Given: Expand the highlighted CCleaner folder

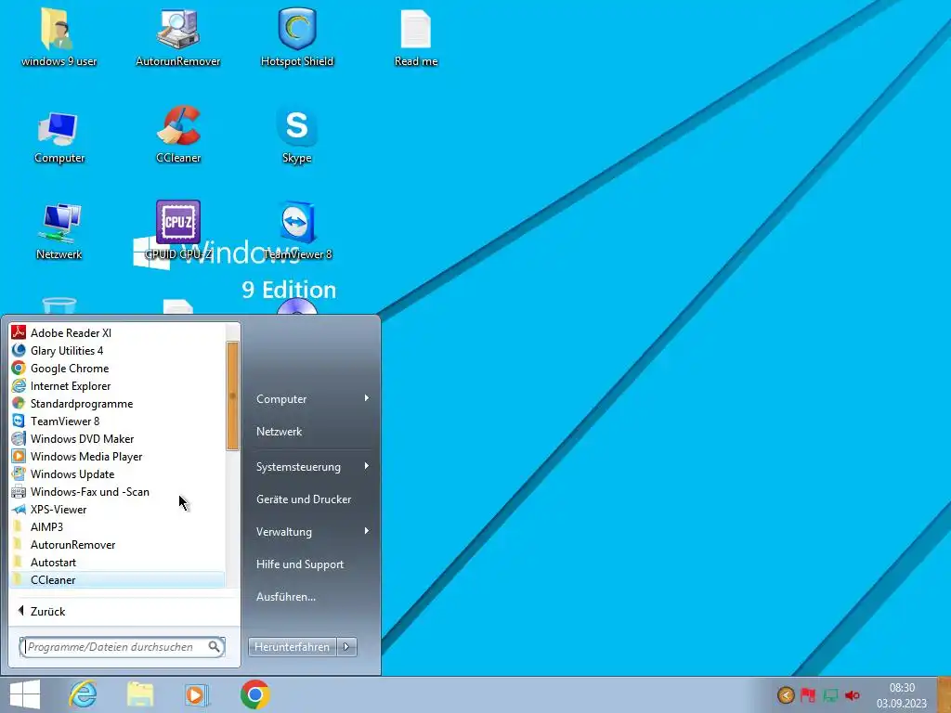Looking at the screenshot, I should pos(117,579).
